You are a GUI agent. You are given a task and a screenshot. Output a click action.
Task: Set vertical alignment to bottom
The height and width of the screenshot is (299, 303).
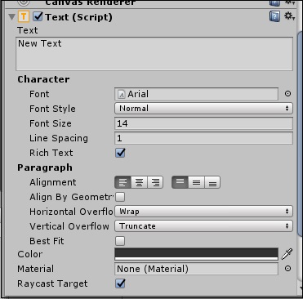212,182
